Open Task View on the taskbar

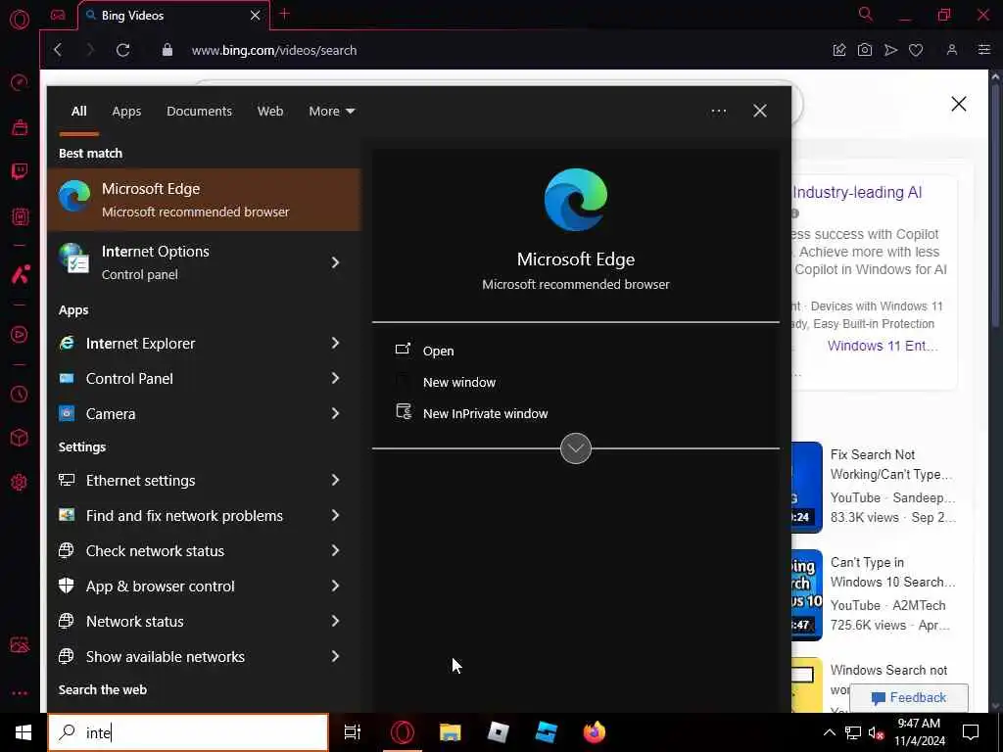(x=353, y=732)
